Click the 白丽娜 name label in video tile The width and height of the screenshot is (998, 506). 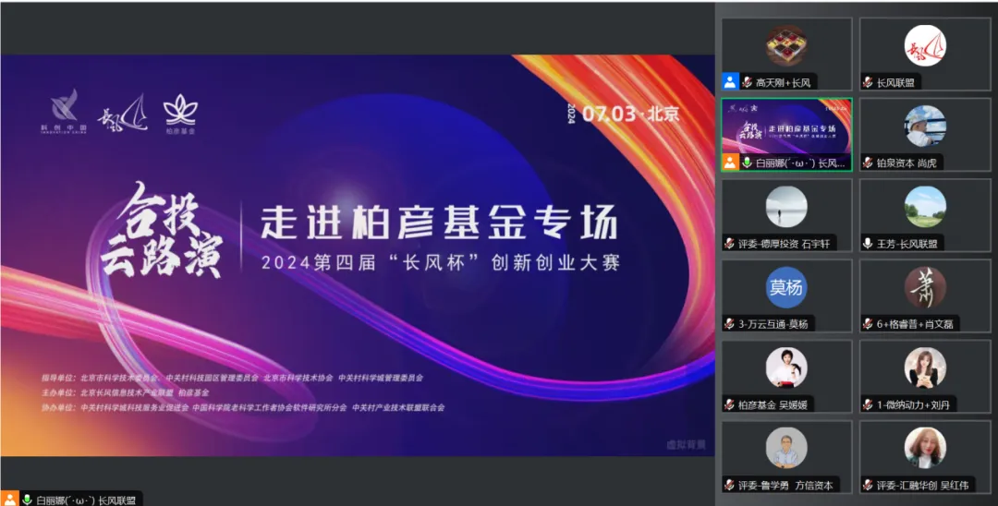coord(800,163)
